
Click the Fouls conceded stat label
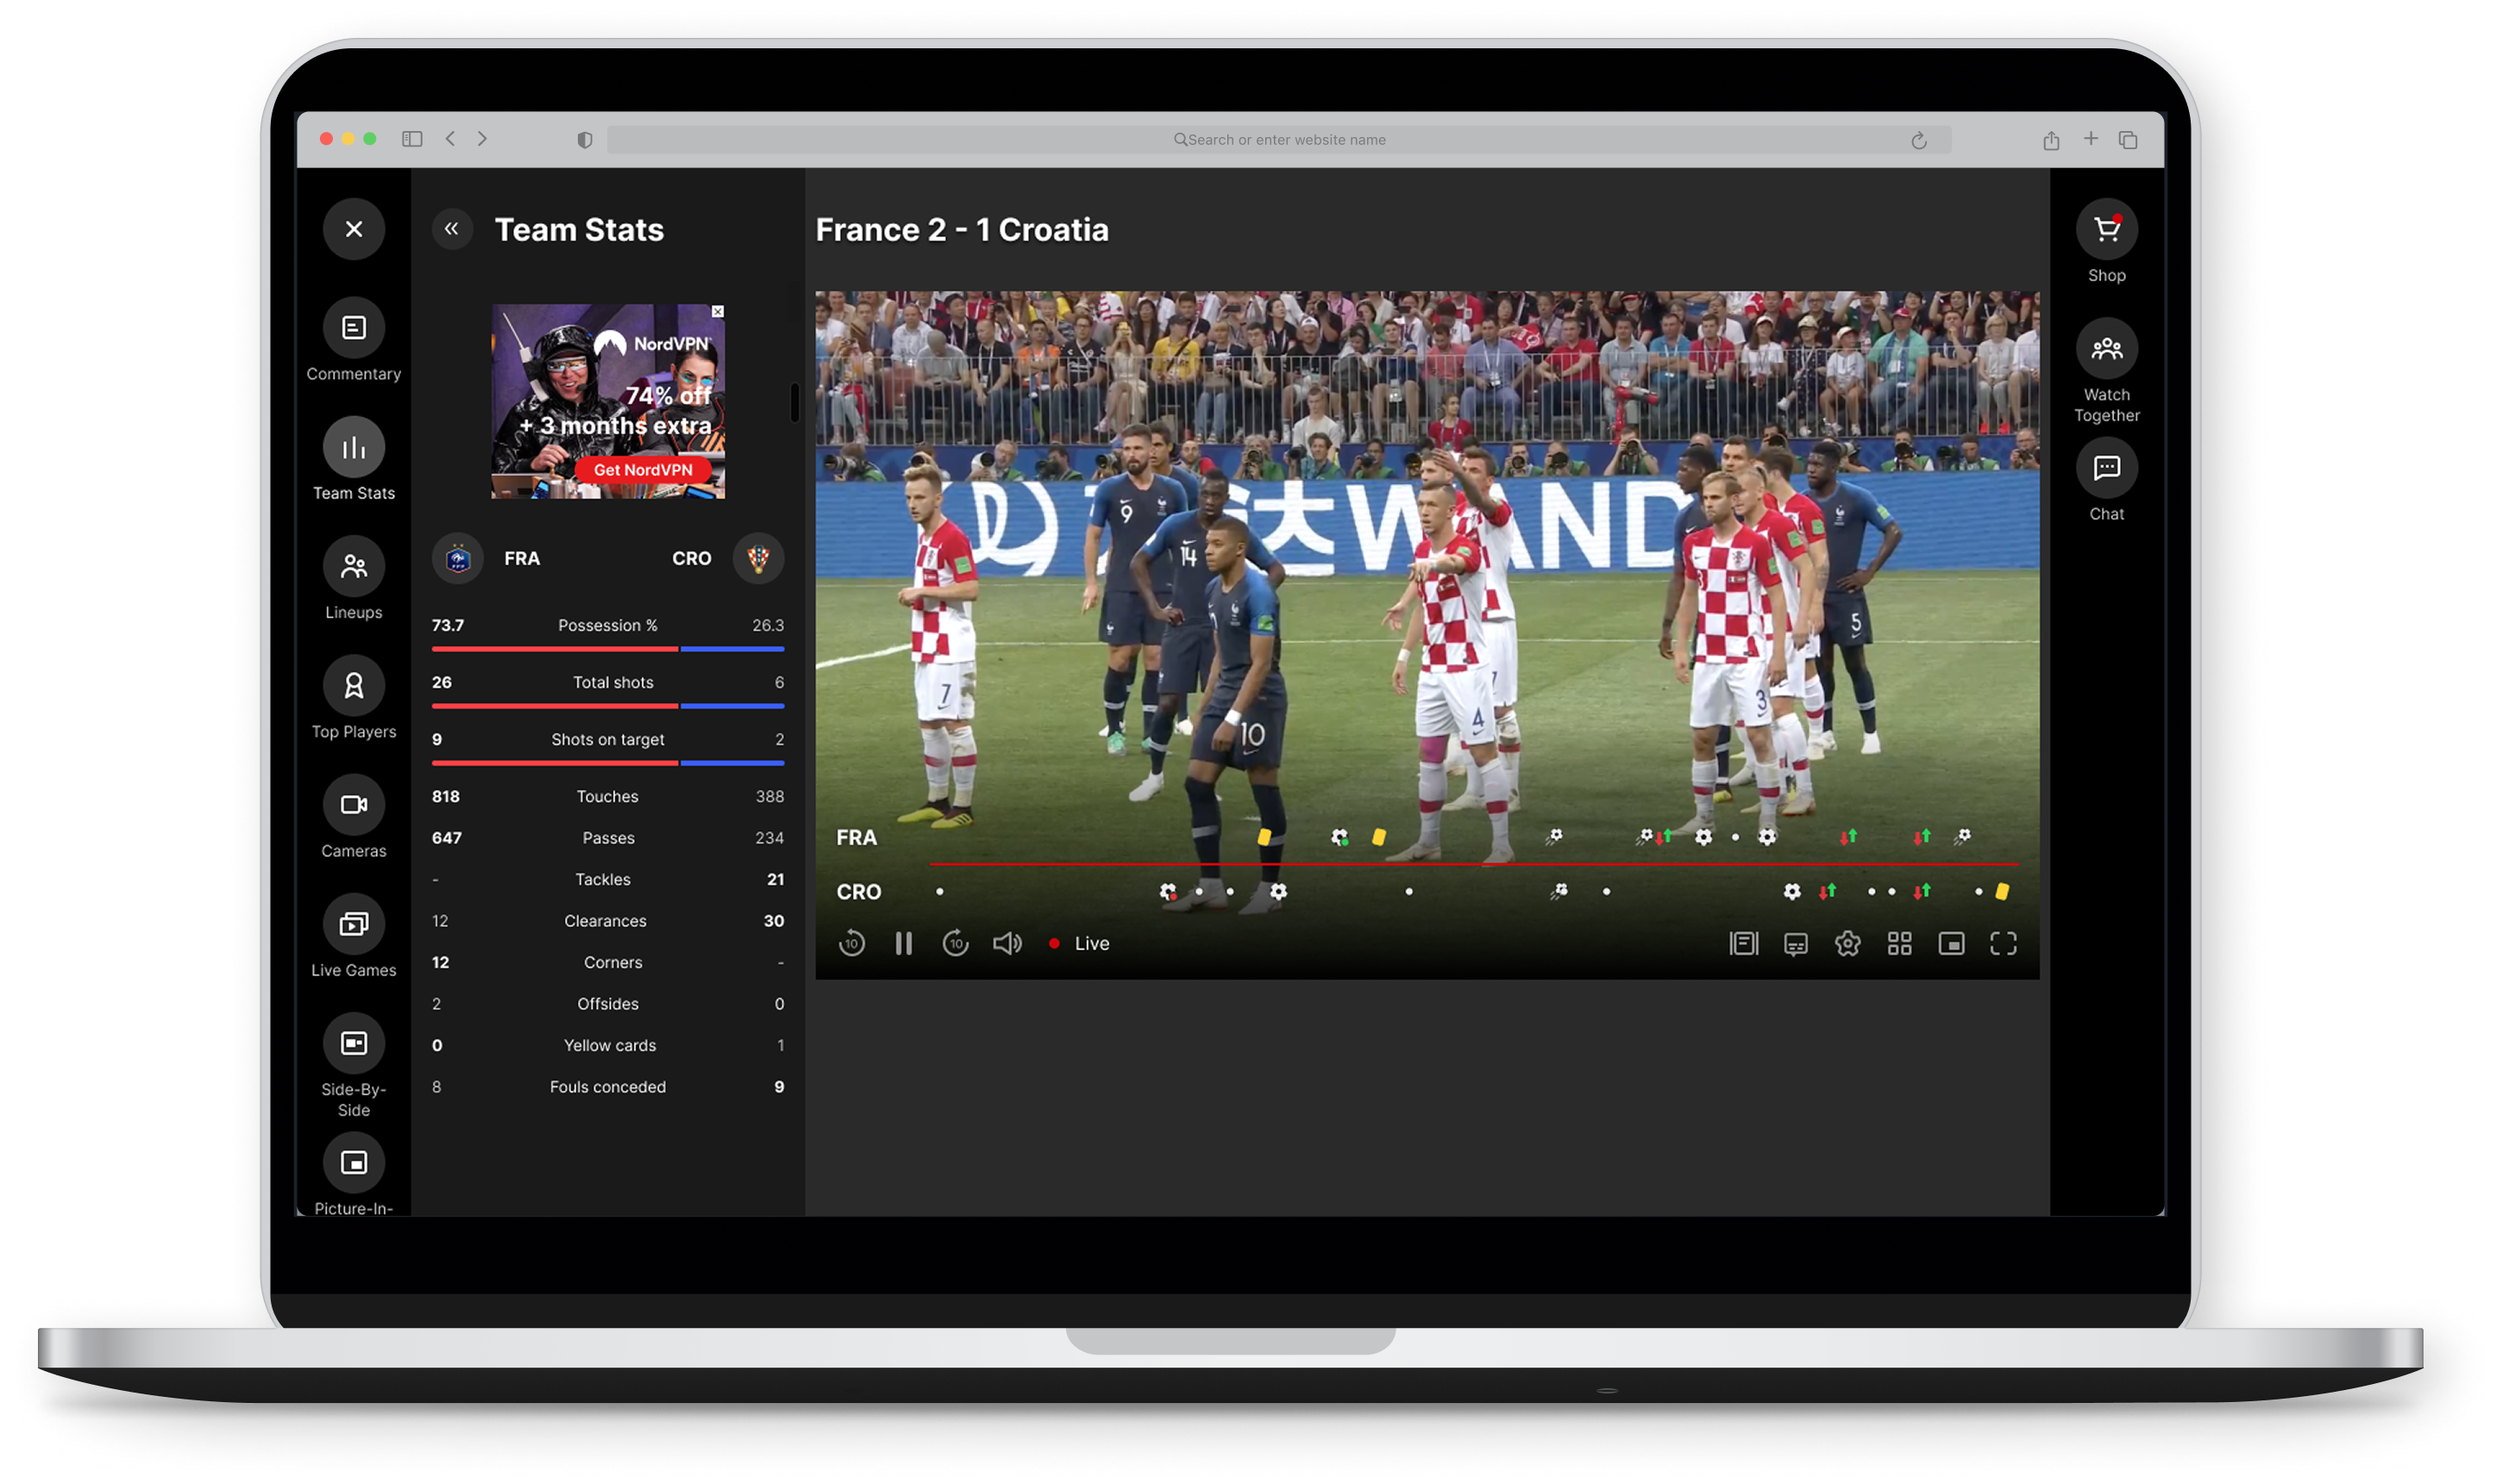(608, 1087)
